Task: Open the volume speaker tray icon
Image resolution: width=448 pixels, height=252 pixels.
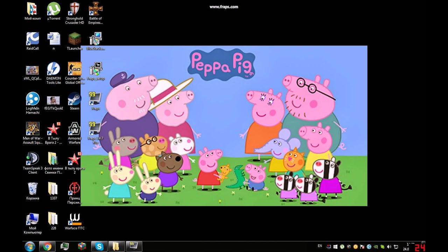Action: click(389, 247)
